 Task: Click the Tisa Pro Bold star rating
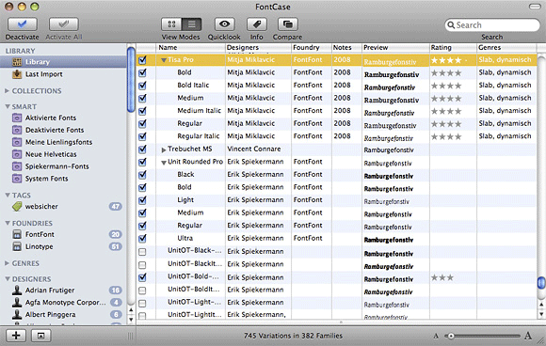446,73
